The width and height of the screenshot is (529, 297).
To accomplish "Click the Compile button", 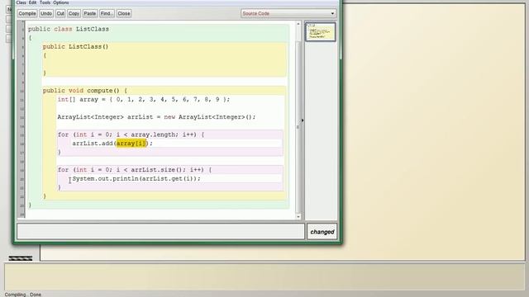I will 27,13.
